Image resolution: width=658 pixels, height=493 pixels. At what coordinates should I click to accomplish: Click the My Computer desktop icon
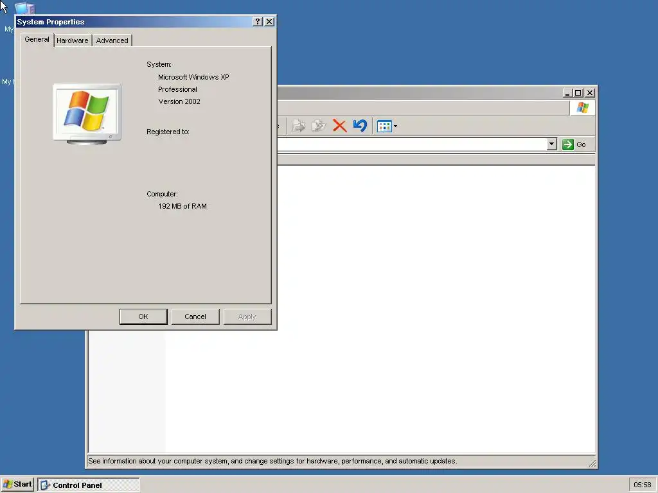coord(25,8)
